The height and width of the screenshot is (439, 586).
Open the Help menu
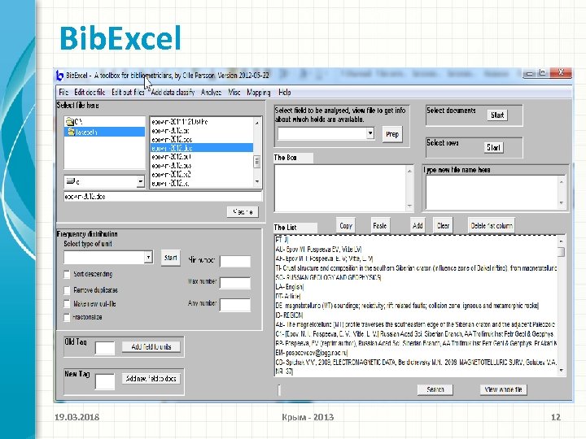[284, 92]
